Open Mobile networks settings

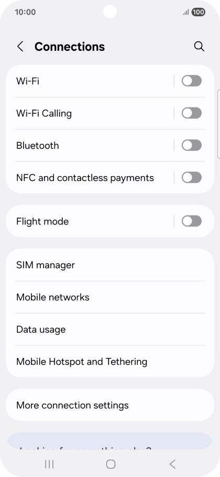(110, 297)
